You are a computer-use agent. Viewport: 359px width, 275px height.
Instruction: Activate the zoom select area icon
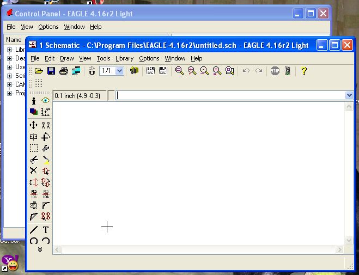click(230, 71)
